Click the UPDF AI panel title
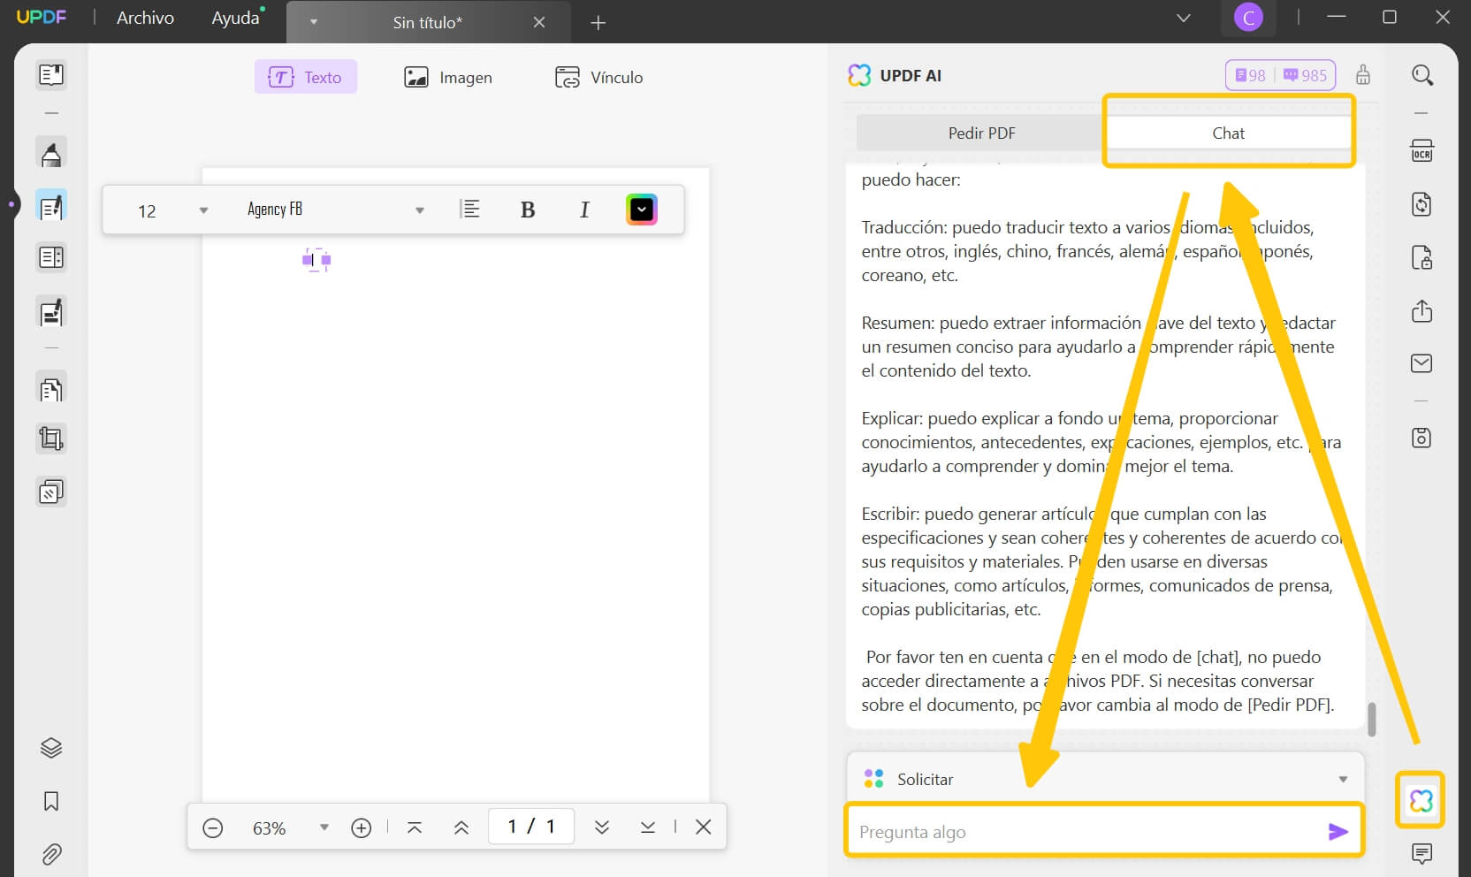 point(911,76)
